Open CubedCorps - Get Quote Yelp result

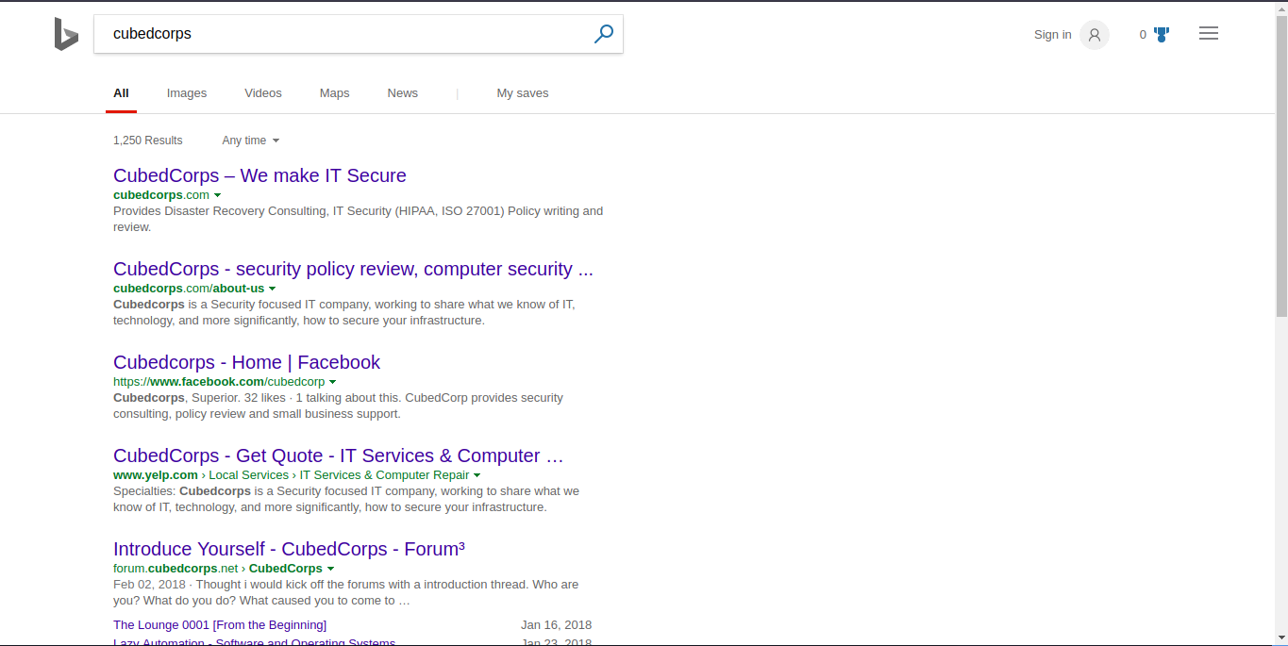(x=339, y=456)
